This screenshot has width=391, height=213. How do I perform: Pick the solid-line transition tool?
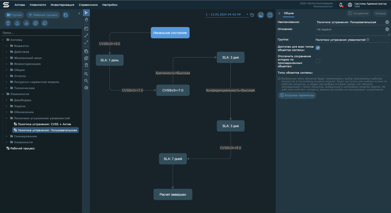coord(86,35)
